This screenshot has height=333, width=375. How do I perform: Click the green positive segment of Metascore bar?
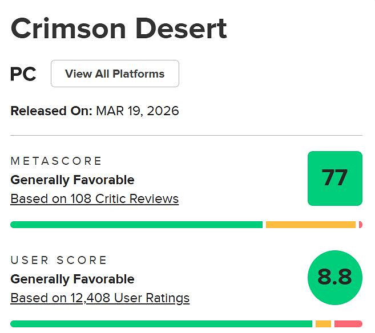pos(136,225)
